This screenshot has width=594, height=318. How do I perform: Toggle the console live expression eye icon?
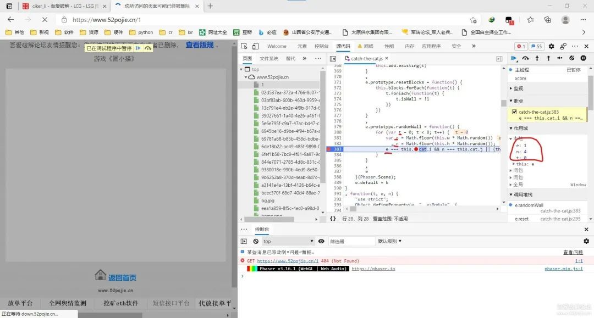(x=321, y=241)
